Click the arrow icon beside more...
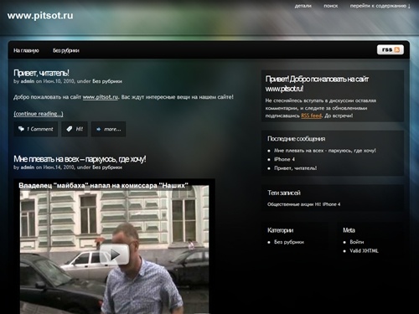Viewport: 419px width, 314px height. 98,129
